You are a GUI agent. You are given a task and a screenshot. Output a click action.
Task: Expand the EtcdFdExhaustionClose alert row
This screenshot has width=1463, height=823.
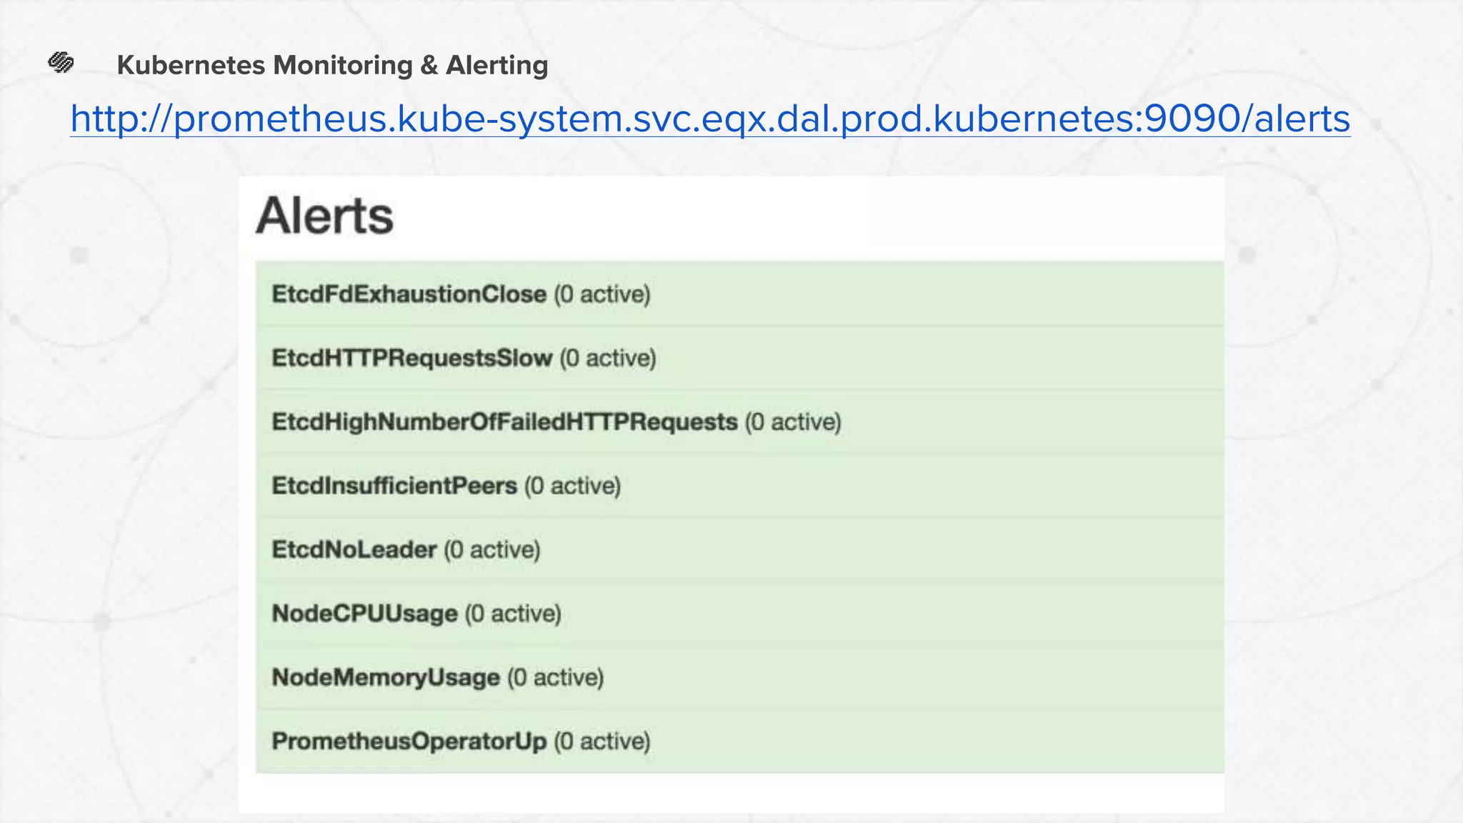(739, 294)
